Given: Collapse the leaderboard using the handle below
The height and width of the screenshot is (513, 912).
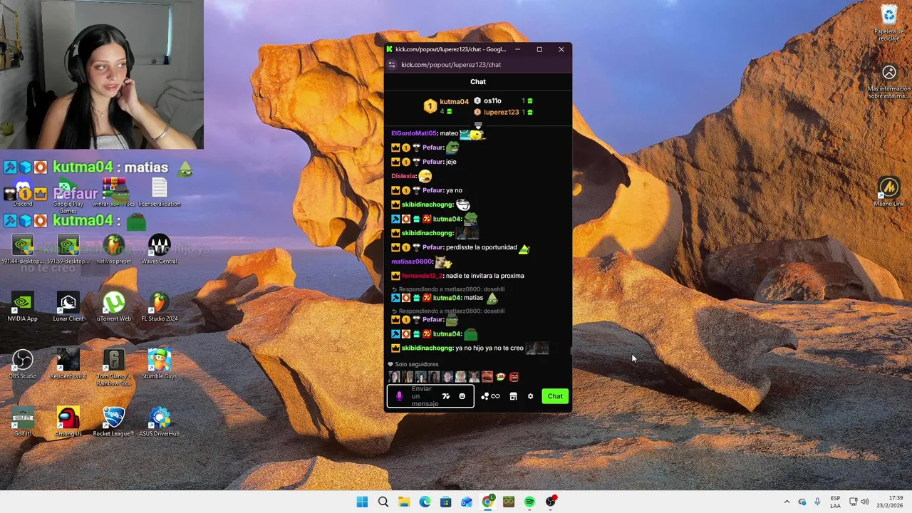Looking at the screenshot, I should (478, 125).
